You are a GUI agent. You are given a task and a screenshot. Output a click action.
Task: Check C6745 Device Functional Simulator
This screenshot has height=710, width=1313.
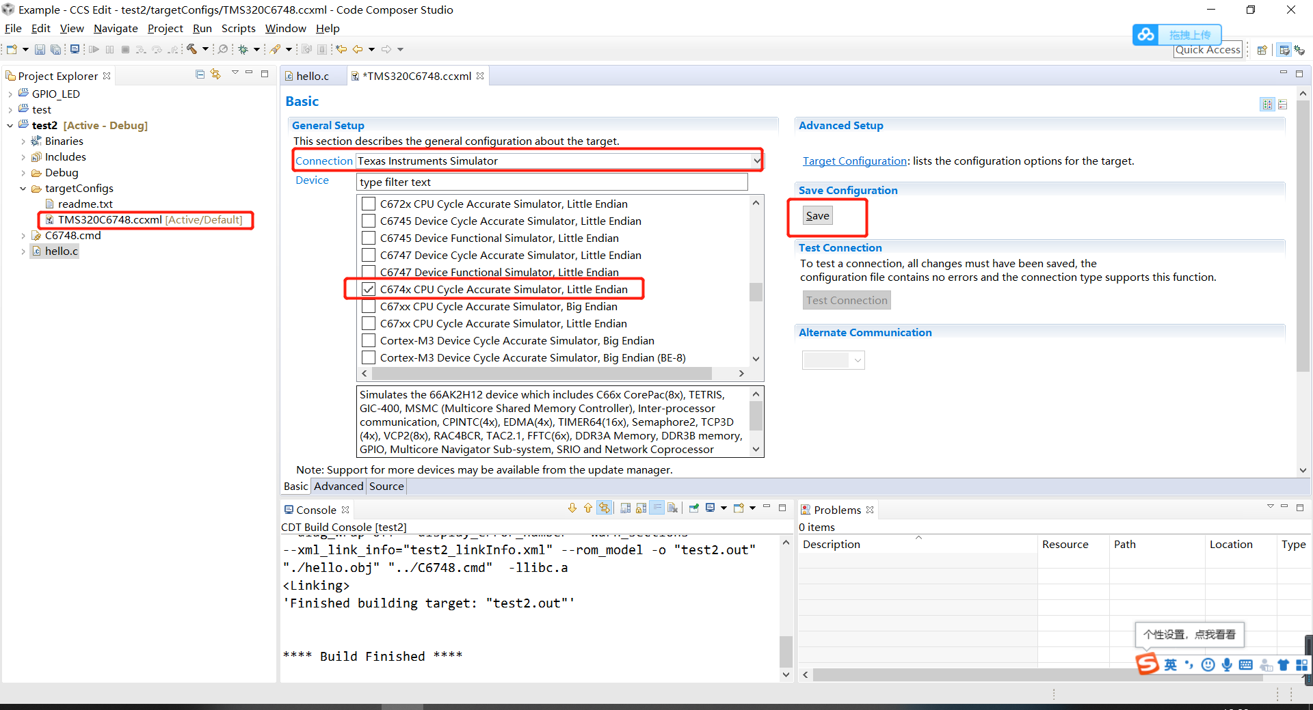pos(369,238)
